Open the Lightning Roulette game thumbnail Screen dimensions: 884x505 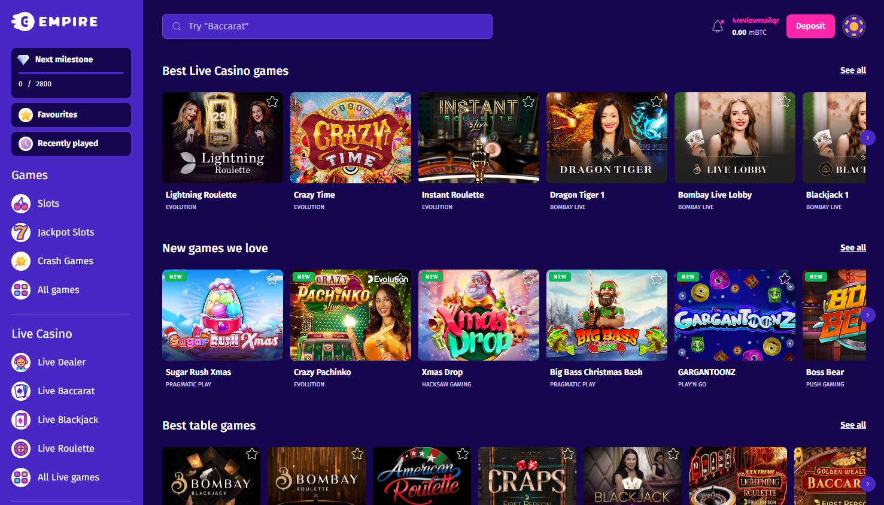[x=223, y=138]
